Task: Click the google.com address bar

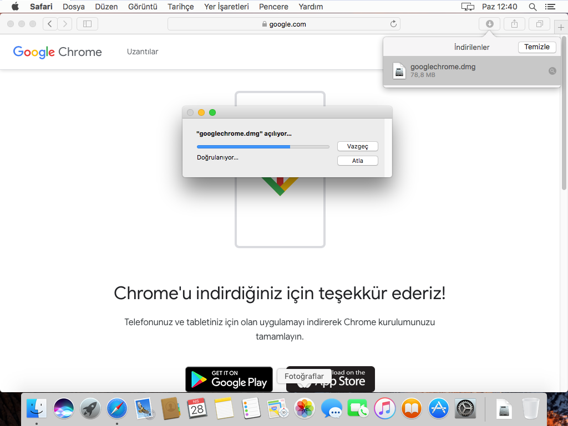Action: pyautogui.click(x=284, y=24)
